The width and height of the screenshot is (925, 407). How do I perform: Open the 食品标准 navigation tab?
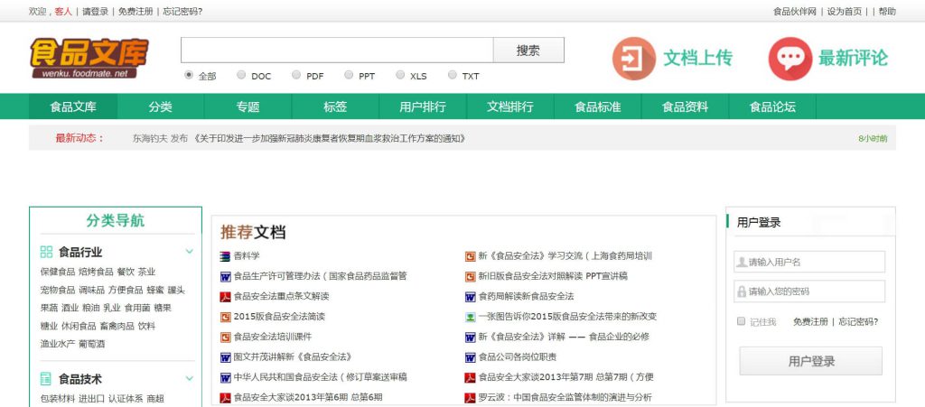[597, 106]
